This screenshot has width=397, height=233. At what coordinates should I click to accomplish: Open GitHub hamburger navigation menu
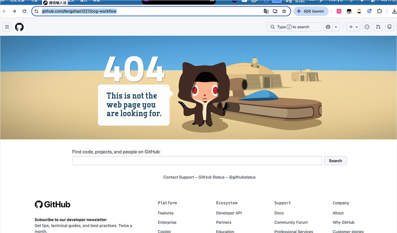coord(7,27)
